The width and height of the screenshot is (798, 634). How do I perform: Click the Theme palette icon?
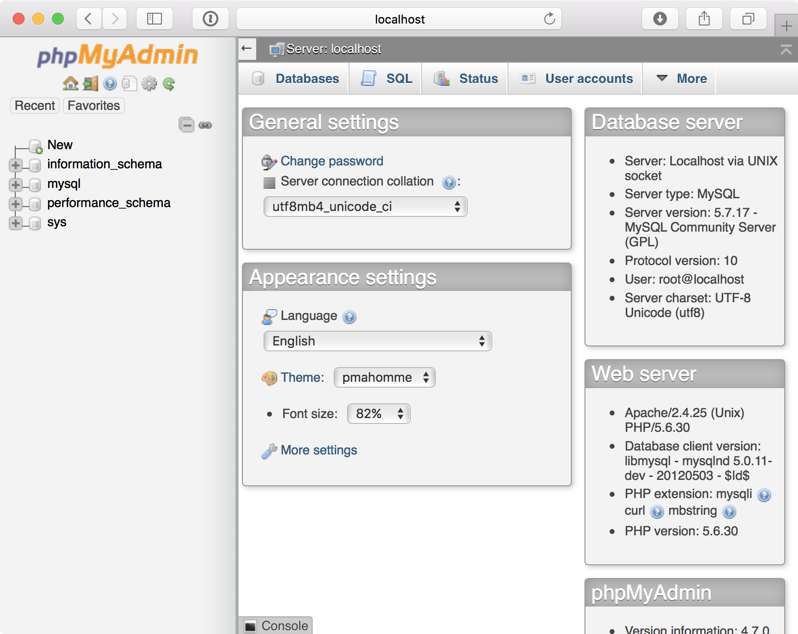[x=269, y=378]
